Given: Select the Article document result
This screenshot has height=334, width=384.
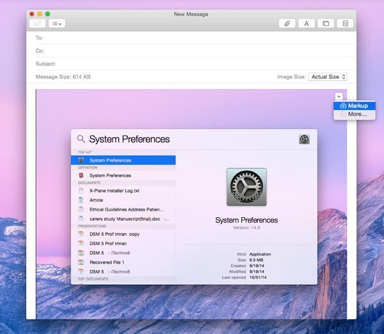Looking at the screenshot, I should [x=123, y=200].
